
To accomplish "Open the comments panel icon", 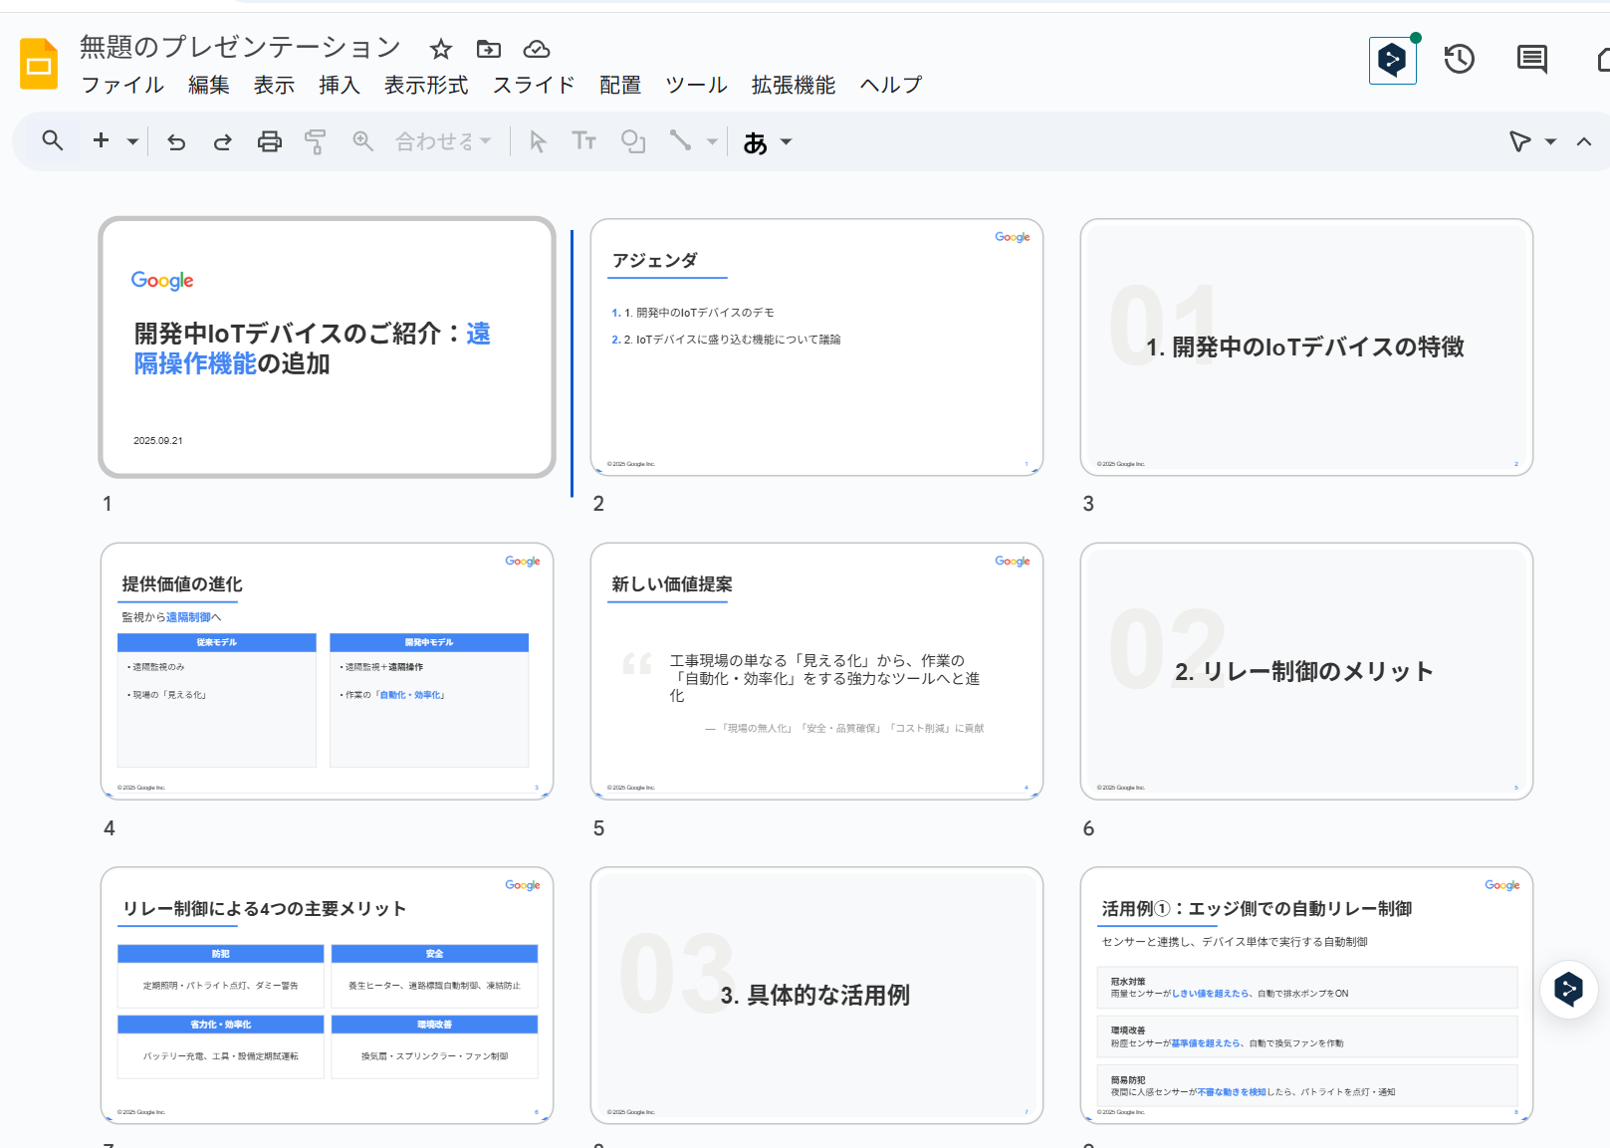I will (x=1530, y=60).
